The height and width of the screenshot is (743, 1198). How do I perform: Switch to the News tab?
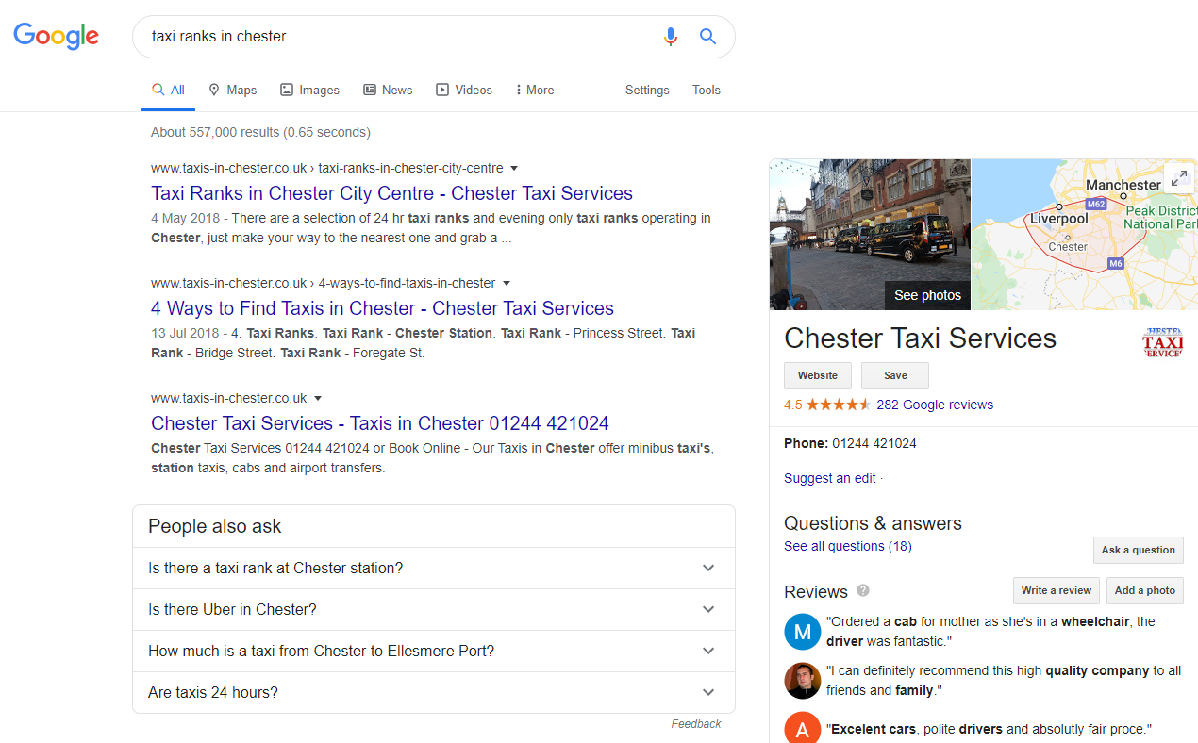pyautogui.click(x=388, y=91)
